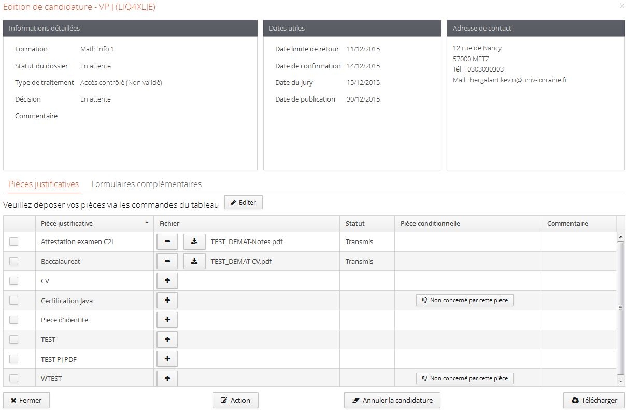
Task: Check the Attestation examen C2I checkbox
Action: point(13,241)
